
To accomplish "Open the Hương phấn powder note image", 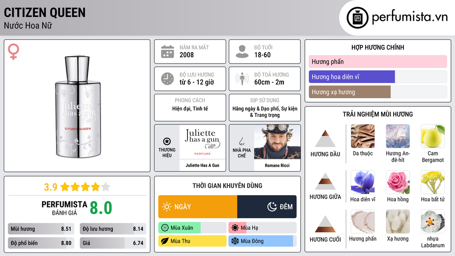I will [363, 221].
